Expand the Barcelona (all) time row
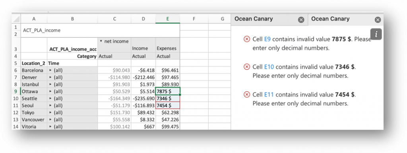Screen dimensions: 407x153 pyautogui.click(x=50, y=70)
